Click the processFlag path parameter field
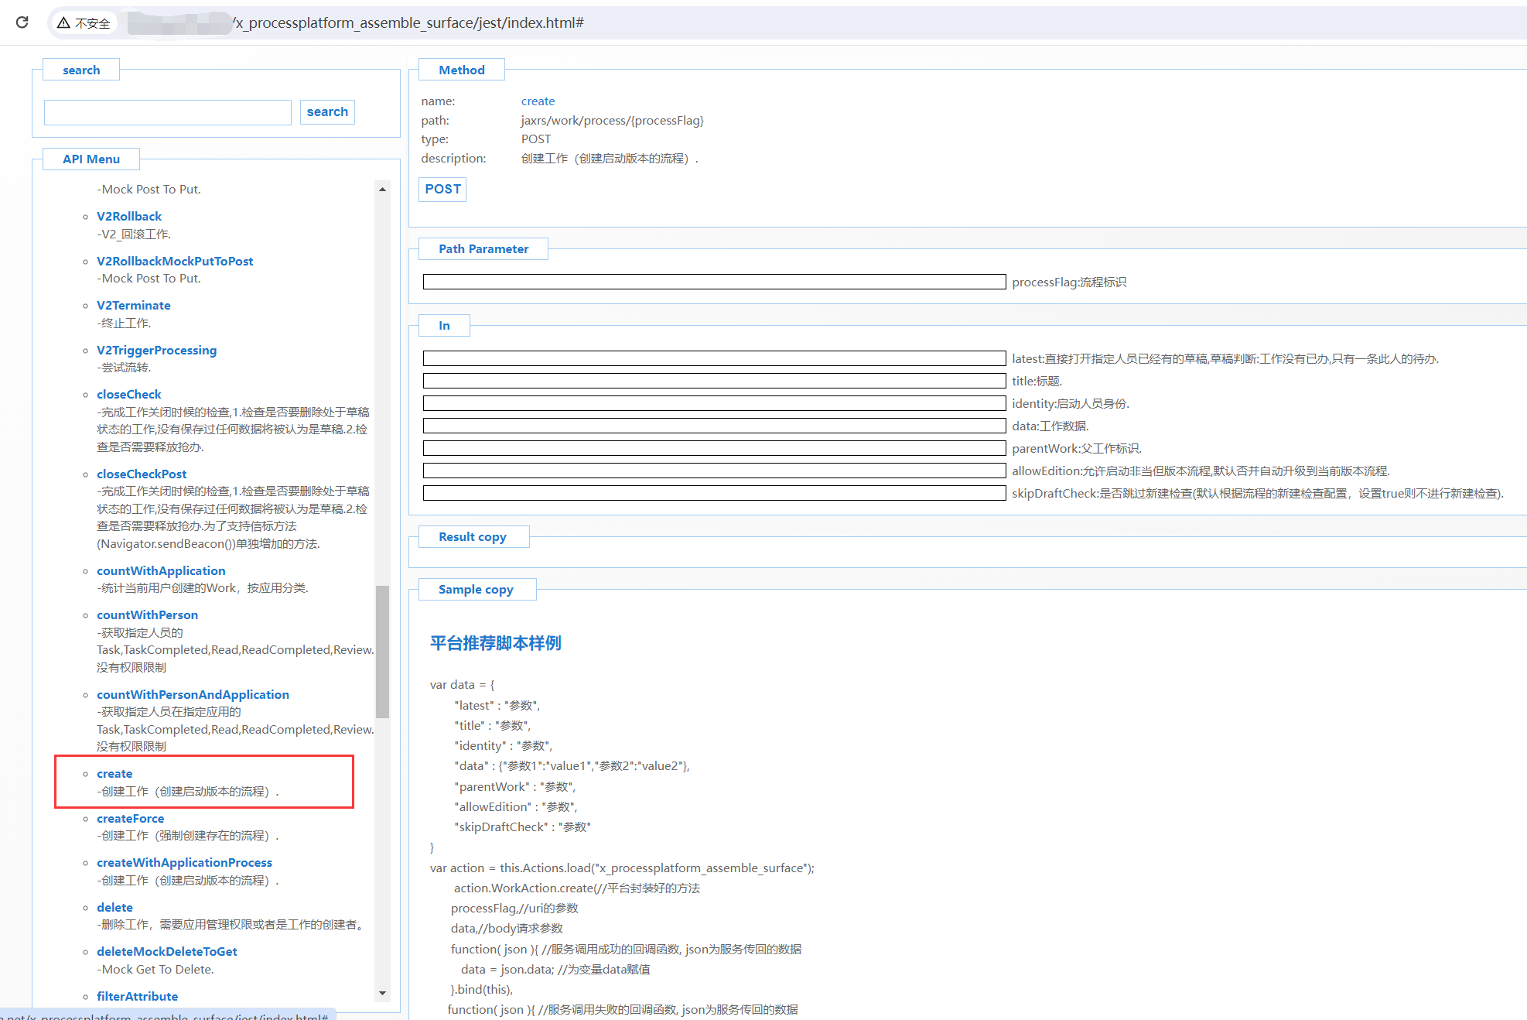 [713, 282]
